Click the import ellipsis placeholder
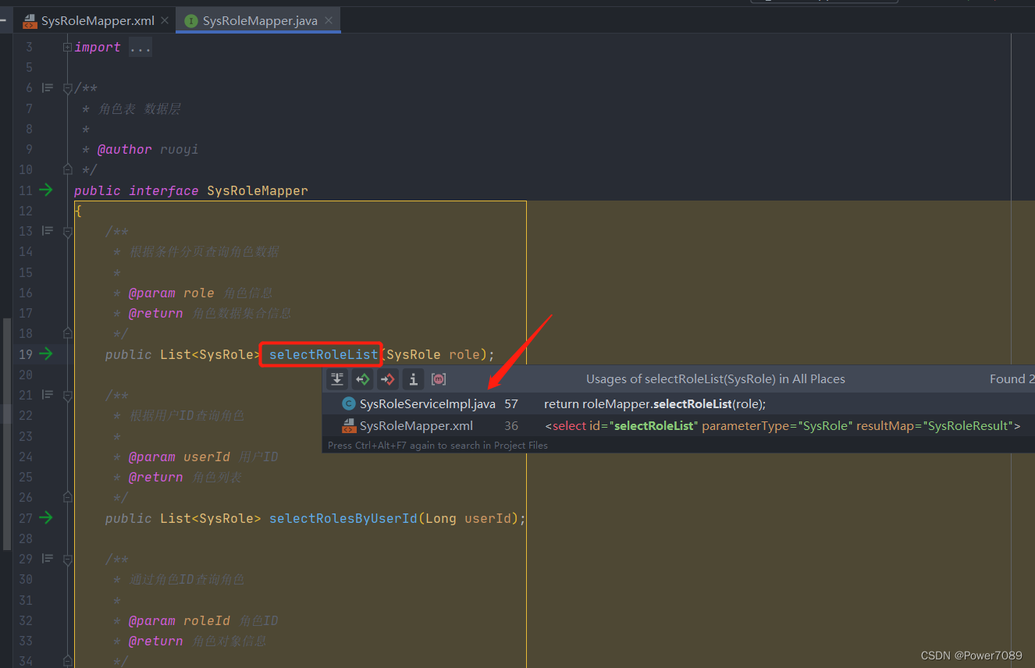Screen dimensions: 1035x668 coord(140,48)
